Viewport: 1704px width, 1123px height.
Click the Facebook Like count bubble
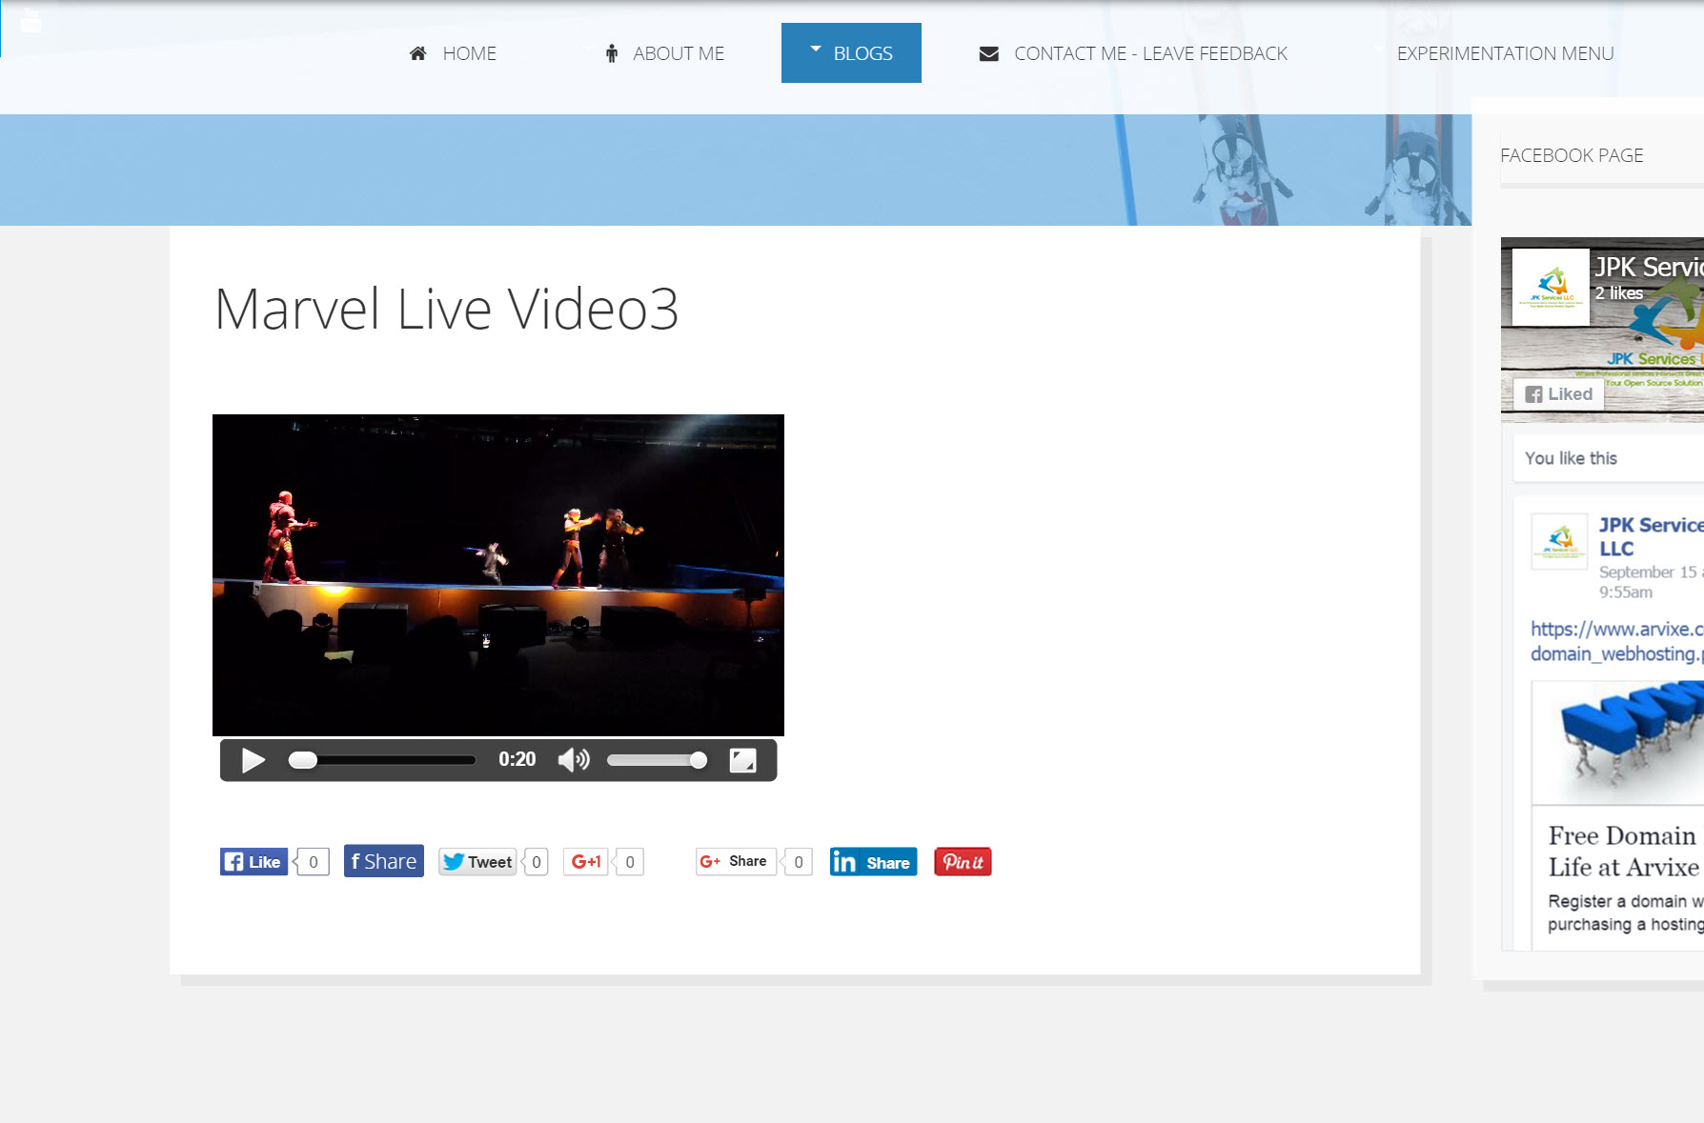pyautogui.click(x=313, y=862)
